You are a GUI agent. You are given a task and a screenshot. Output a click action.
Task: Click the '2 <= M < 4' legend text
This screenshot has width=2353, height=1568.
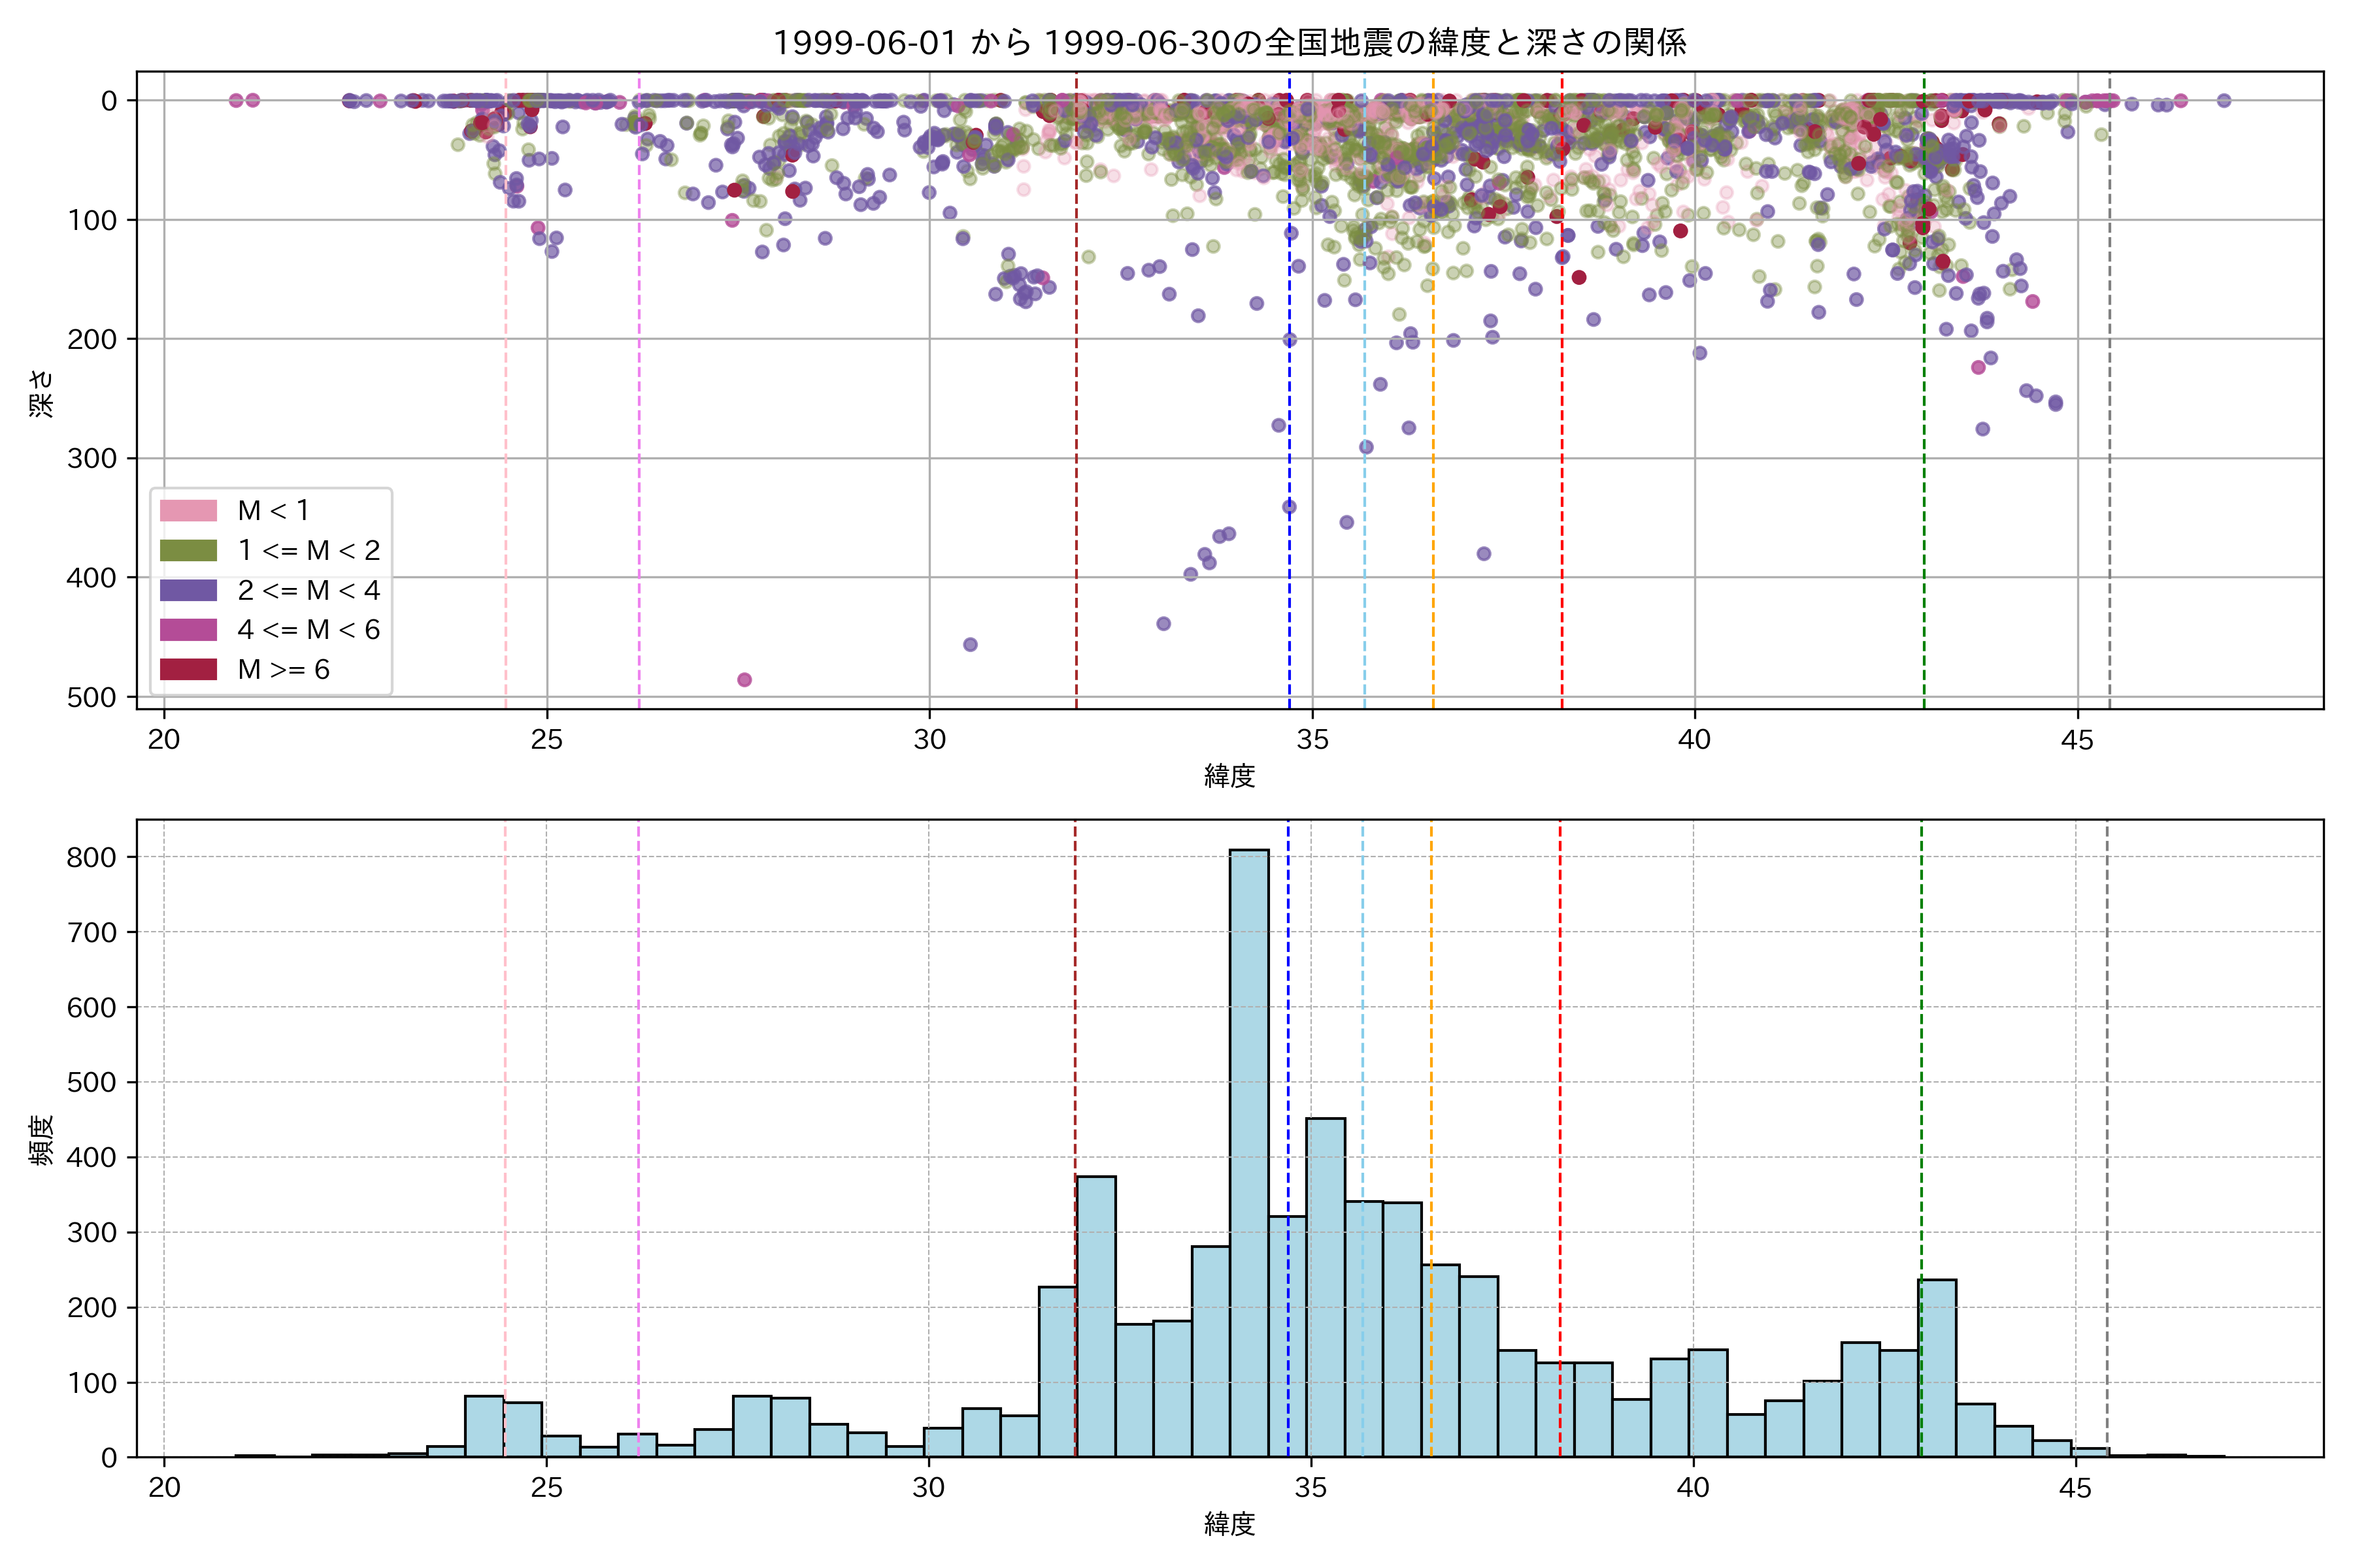point(308,590)
